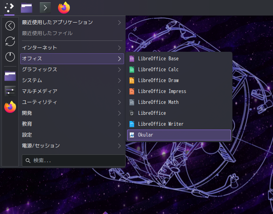Open Firefox from the top panel
The height and width of the screenshot is (214, 273).
click(x=64, y=8)
